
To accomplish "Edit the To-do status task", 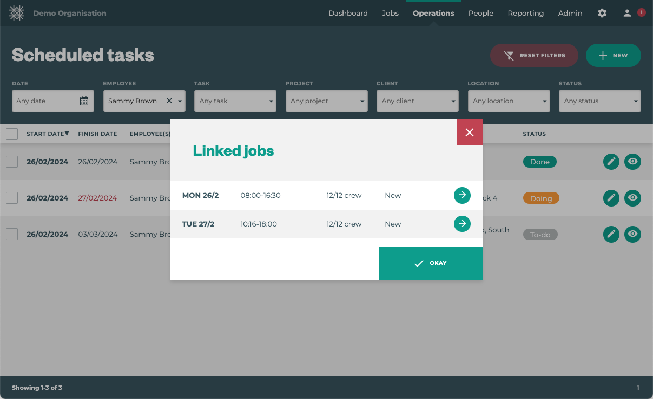I will (611, 234).
